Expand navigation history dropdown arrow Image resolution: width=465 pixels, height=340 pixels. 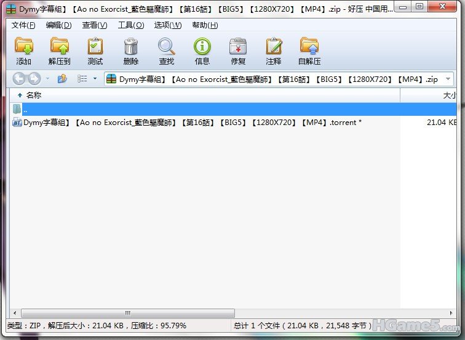[x=48, y=79]
